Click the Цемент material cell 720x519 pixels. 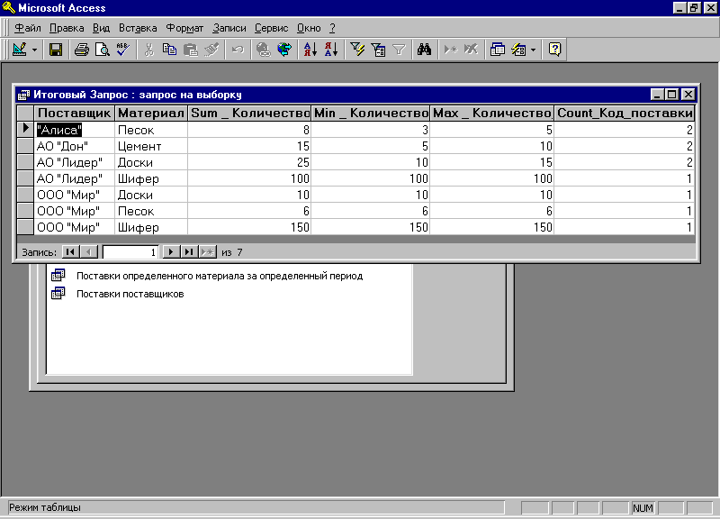click(x=151, y=146)
